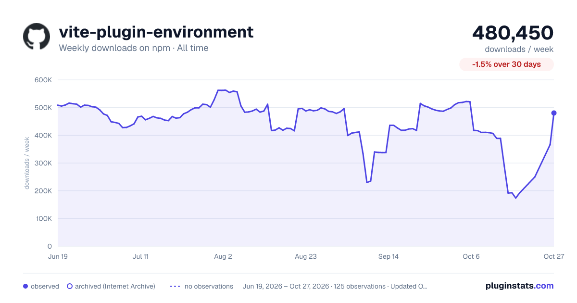
Task: Click the date range and observations footer text
Action: point(335,286)
